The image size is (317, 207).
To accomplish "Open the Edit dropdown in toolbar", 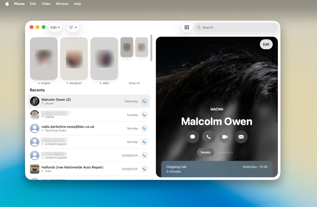I will [x=56, y=27].
